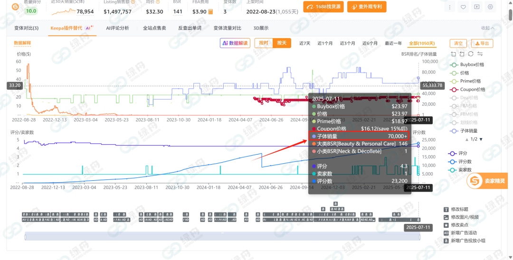Select the 近1个月 time range
Image resolution: width=513 pixels, height=260 pixels.
(x=325, y=43)
